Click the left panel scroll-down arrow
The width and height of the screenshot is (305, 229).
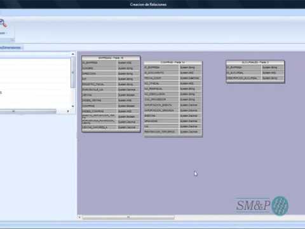(x=73, y=106)
